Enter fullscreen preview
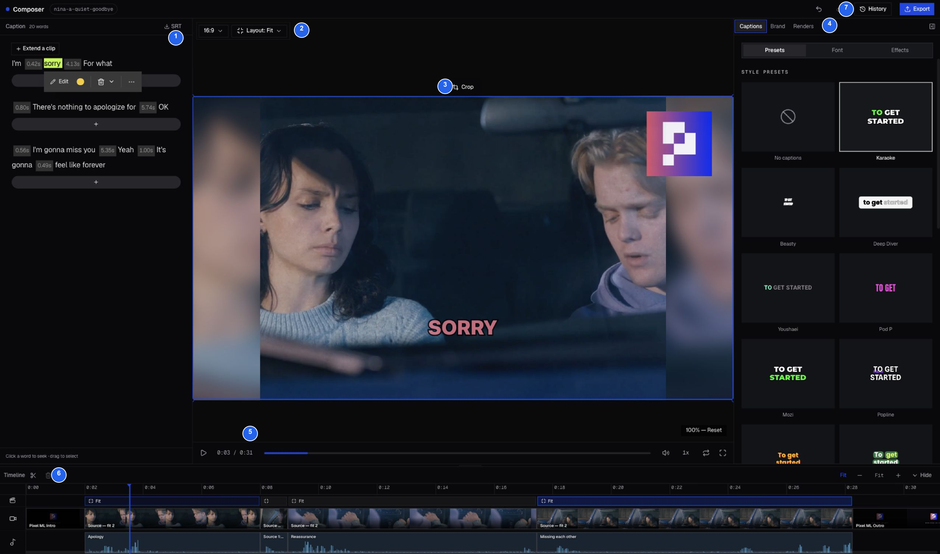940x554 pixels. [x=723, y=453]
